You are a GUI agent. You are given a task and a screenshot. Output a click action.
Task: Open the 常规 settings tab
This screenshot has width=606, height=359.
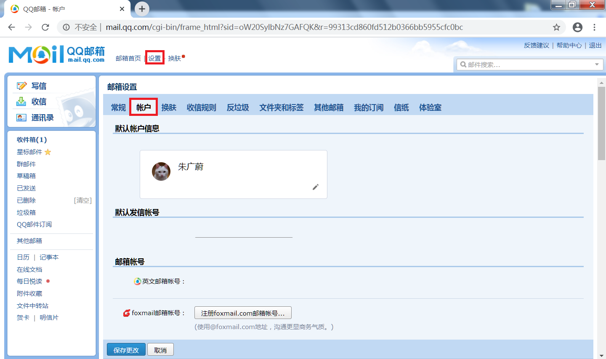pos(118,107)
